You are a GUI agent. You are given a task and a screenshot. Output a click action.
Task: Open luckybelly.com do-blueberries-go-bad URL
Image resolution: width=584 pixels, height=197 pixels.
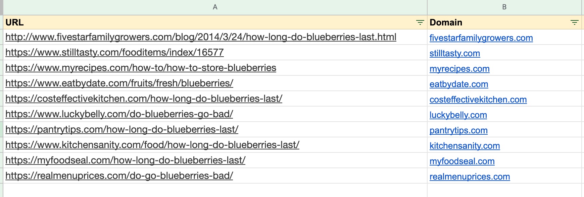[119, 114]
